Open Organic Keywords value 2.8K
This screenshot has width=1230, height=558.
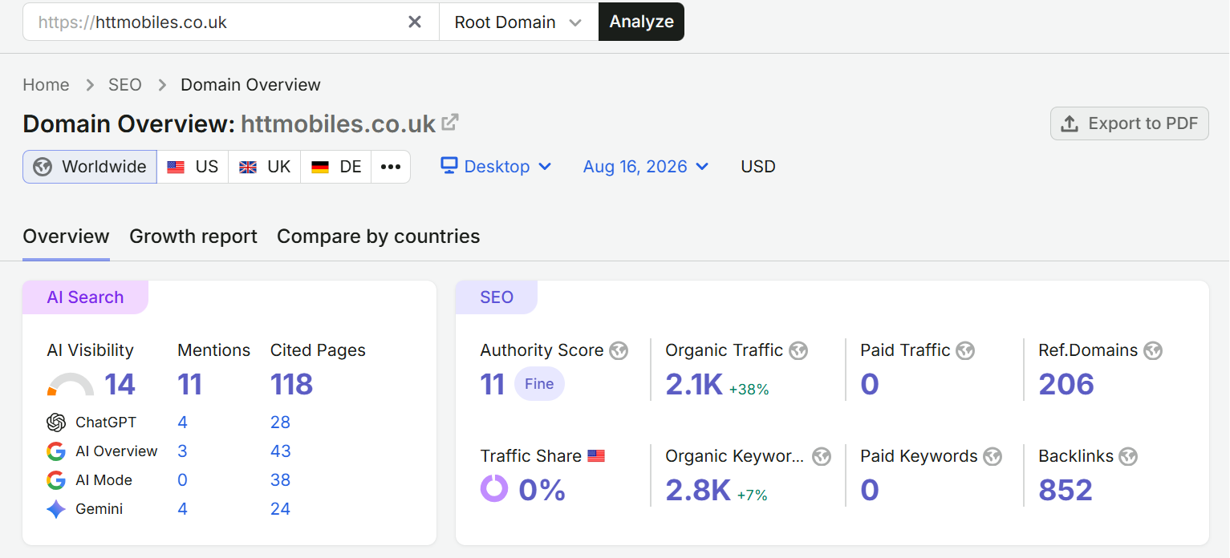point(698,490)
